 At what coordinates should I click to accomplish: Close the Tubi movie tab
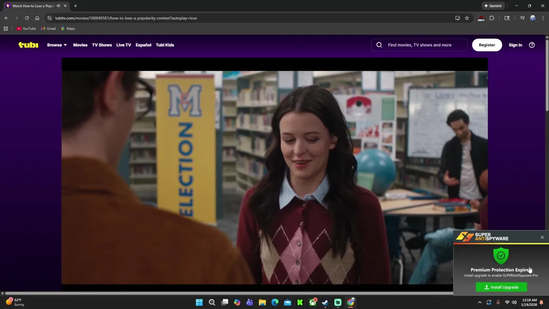[x=65, y=6]
